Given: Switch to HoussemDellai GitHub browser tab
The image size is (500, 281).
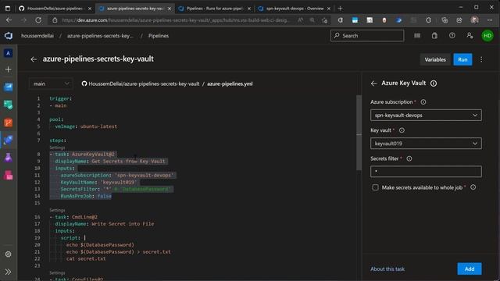Looking at the screenshot, I should [55, 9].
